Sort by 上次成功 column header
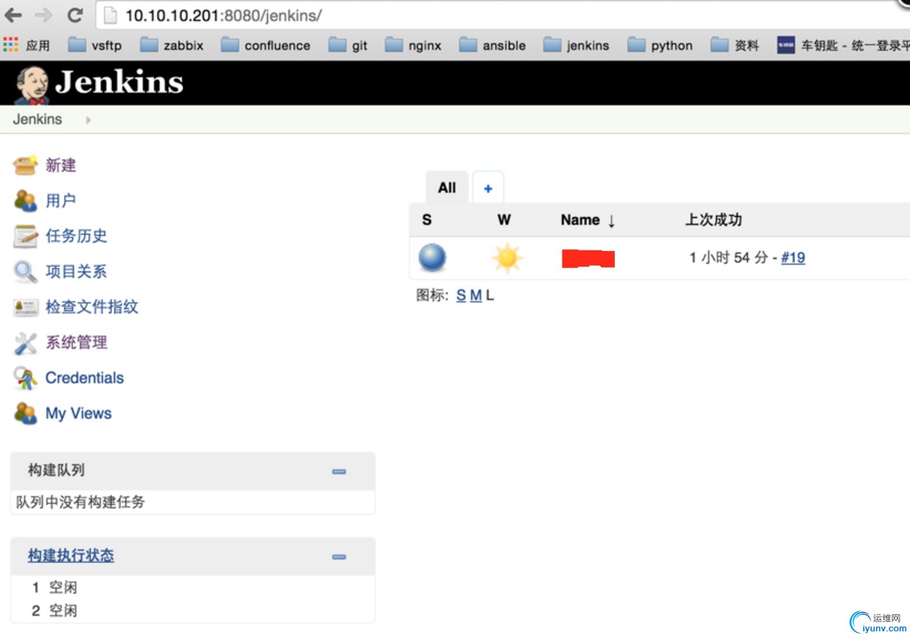The height and width of the screenshot is (638, 910). pos(713,220)
